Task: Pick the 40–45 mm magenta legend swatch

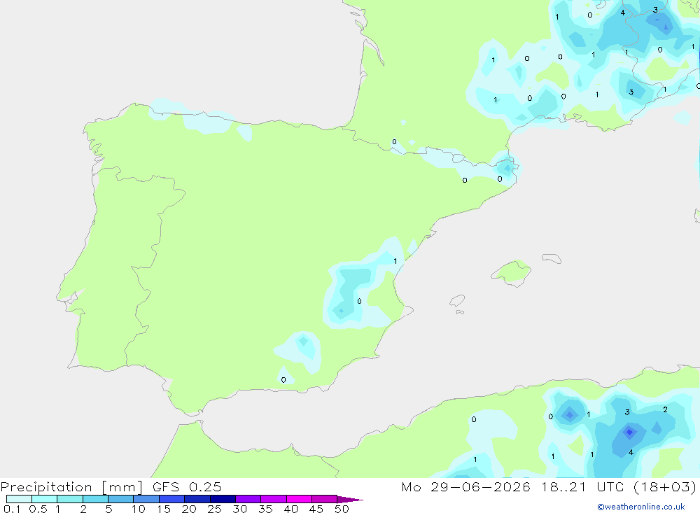Action: click(299, 499)
